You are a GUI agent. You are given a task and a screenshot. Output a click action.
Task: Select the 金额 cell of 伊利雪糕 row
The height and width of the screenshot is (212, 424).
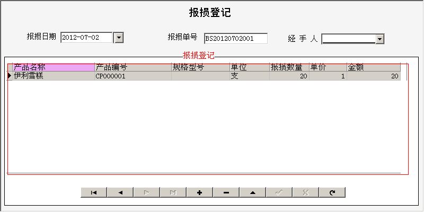[x=374, y=76]
